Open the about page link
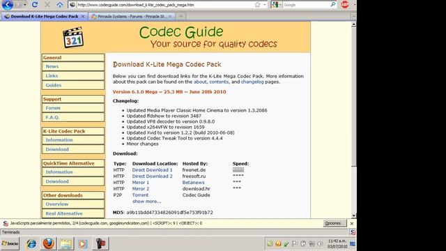Image resolution: width=446 pixels, height=251 pixels. 200,82
